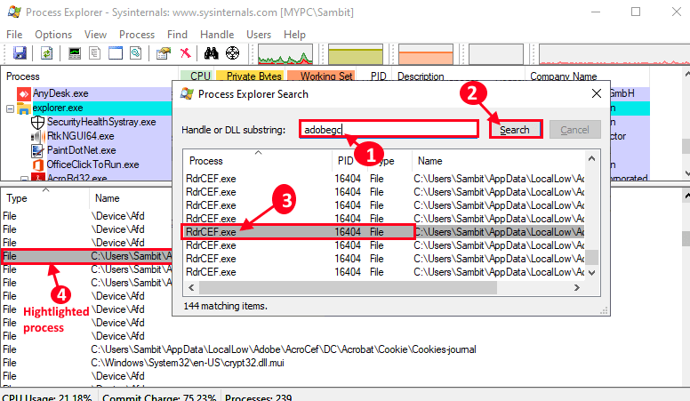
Task: Select the highlighted File handle row in lower pane
Action: tap(86, 256)
